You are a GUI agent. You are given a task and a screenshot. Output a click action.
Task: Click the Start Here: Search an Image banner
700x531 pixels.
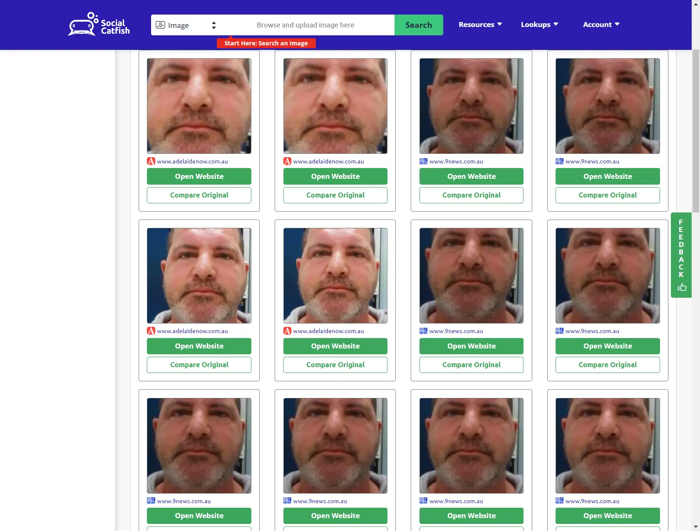click(x=266, y=43)
